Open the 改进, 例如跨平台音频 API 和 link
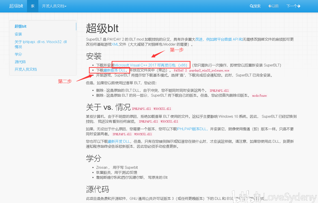318x203 pixels. click(x=219, y=39)
